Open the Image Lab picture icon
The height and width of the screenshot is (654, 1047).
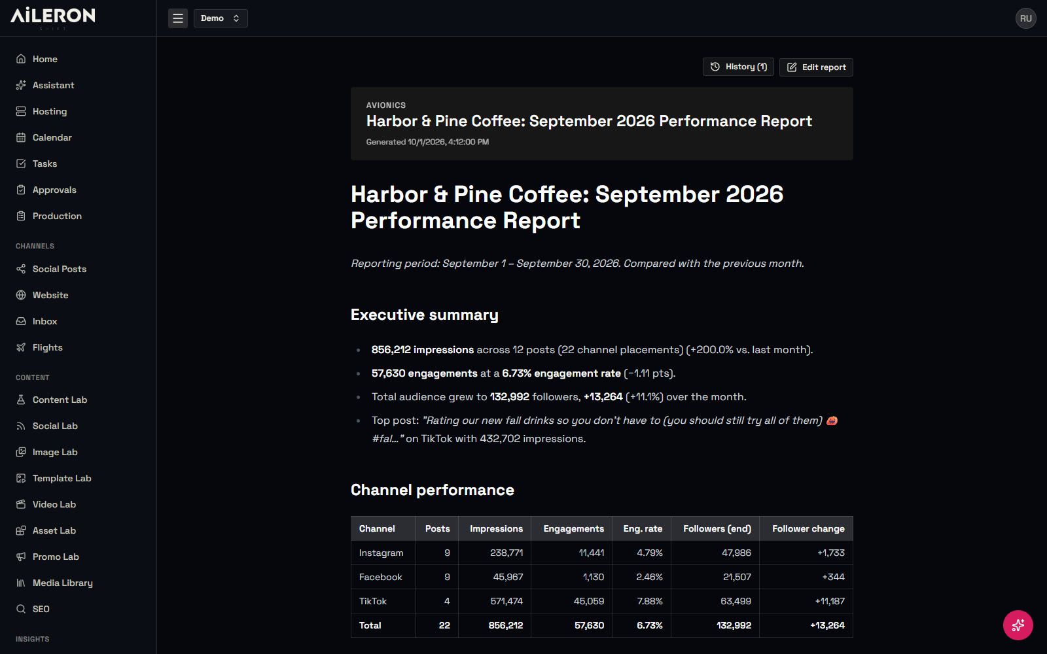21,452
